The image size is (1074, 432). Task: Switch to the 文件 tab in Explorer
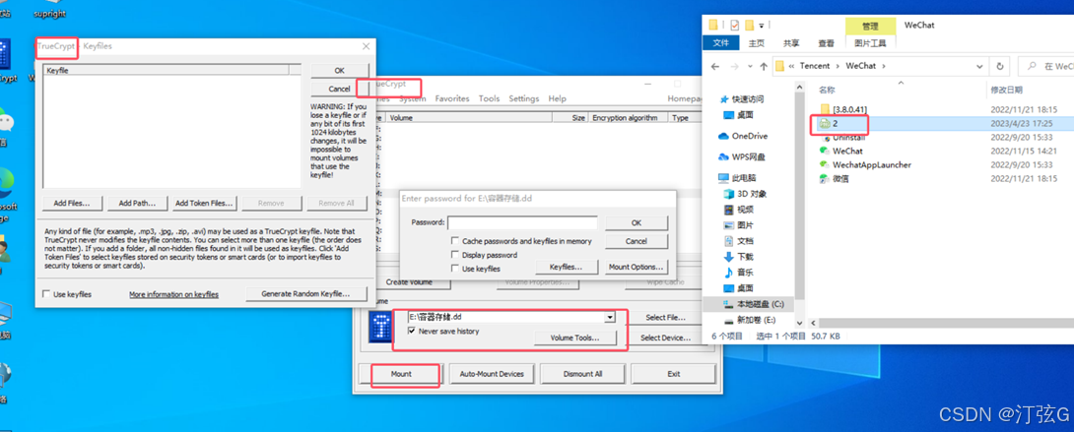pyautogui.click(x=721, y=43)
